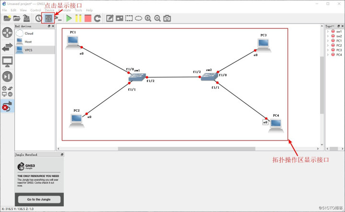Browse end devices monitor icon
This screenshot has width=345, height=212.
pyautogui.click(x=7, y=62)
